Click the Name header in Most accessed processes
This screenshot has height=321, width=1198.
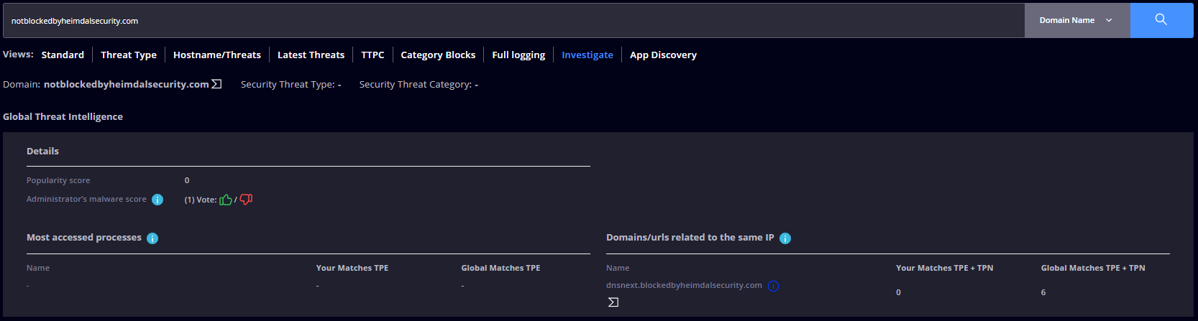38,268
